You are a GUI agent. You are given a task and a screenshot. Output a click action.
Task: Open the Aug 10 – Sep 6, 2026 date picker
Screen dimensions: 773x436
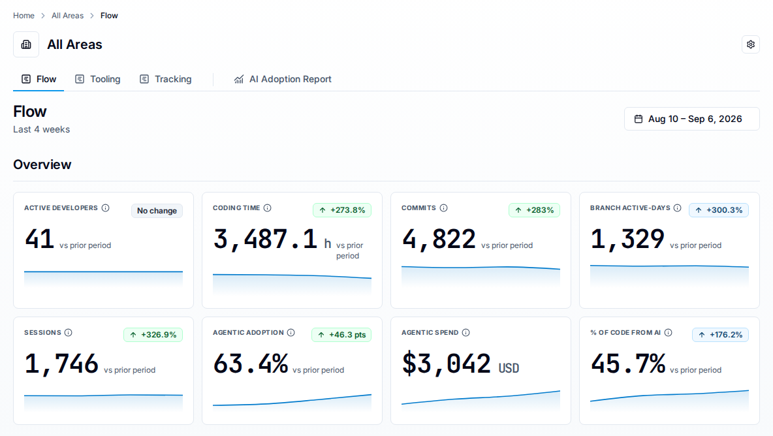(691, 119)
